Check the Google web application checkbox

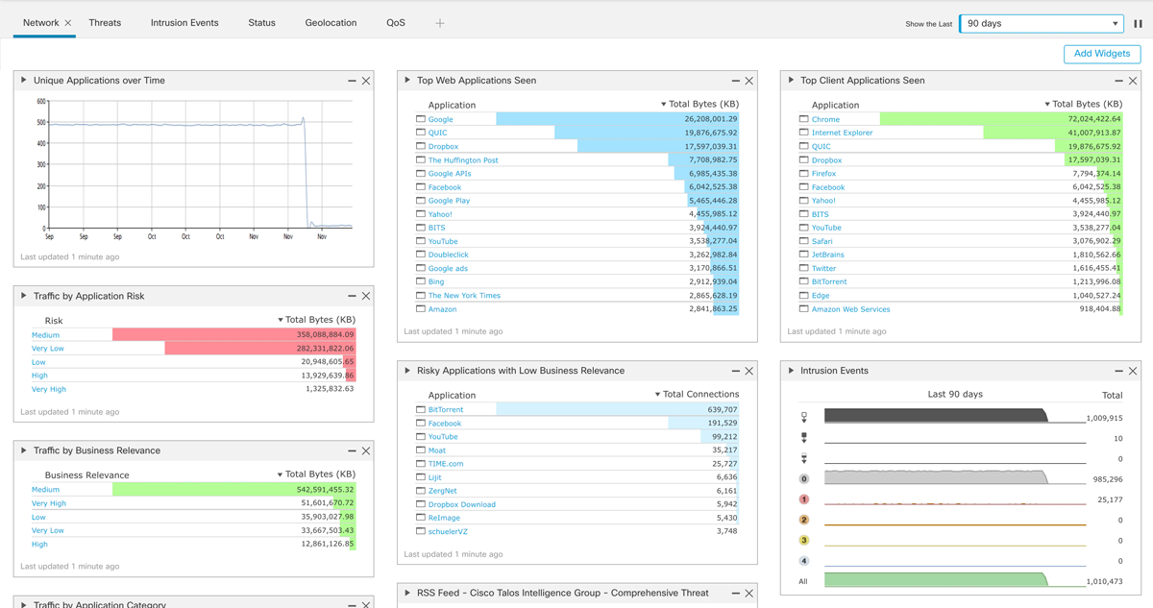[x=421, y=119]
